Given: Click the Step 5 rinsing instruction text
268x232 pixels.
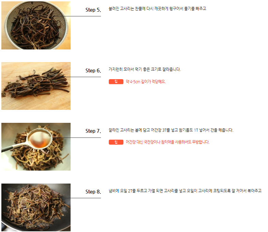Looking at the screenshot, I should pyautogui.click(x=158, y=9).
